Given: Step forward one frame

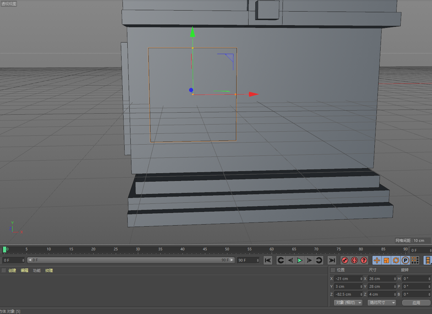Looking at the screenshot, I should point(309,260).
